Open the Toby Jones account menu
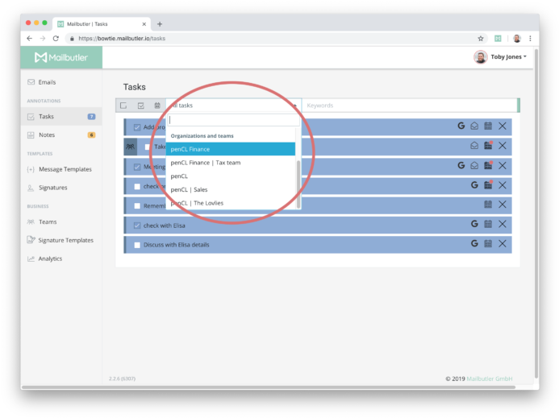Screen dimensions: 559x418 pos(500,57)
